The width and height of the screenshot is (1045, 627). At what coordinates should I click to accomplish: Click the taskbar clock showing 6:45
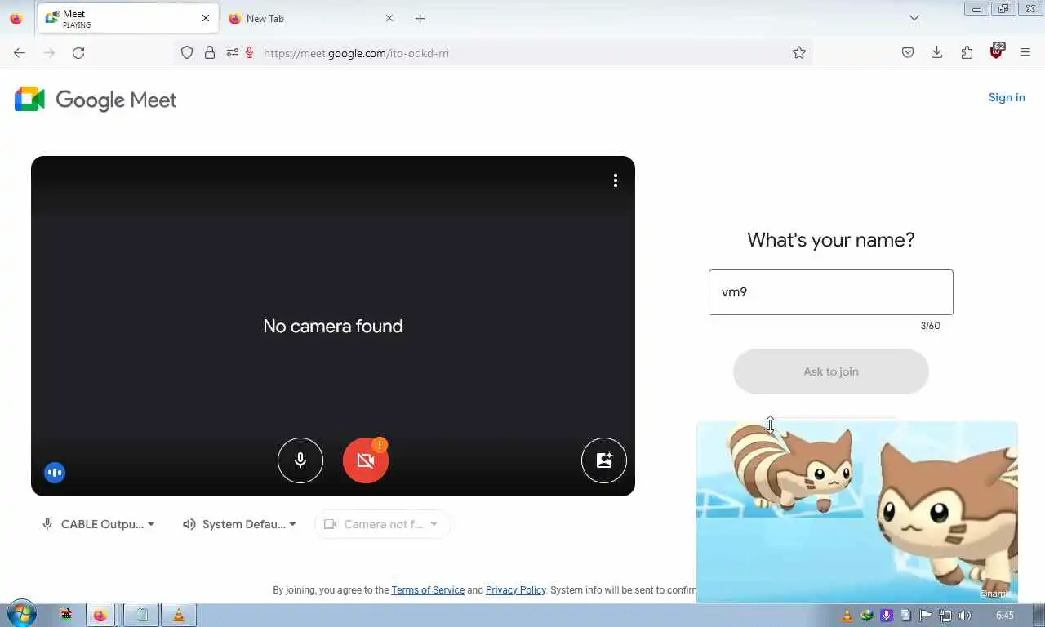pos(1005,616)
